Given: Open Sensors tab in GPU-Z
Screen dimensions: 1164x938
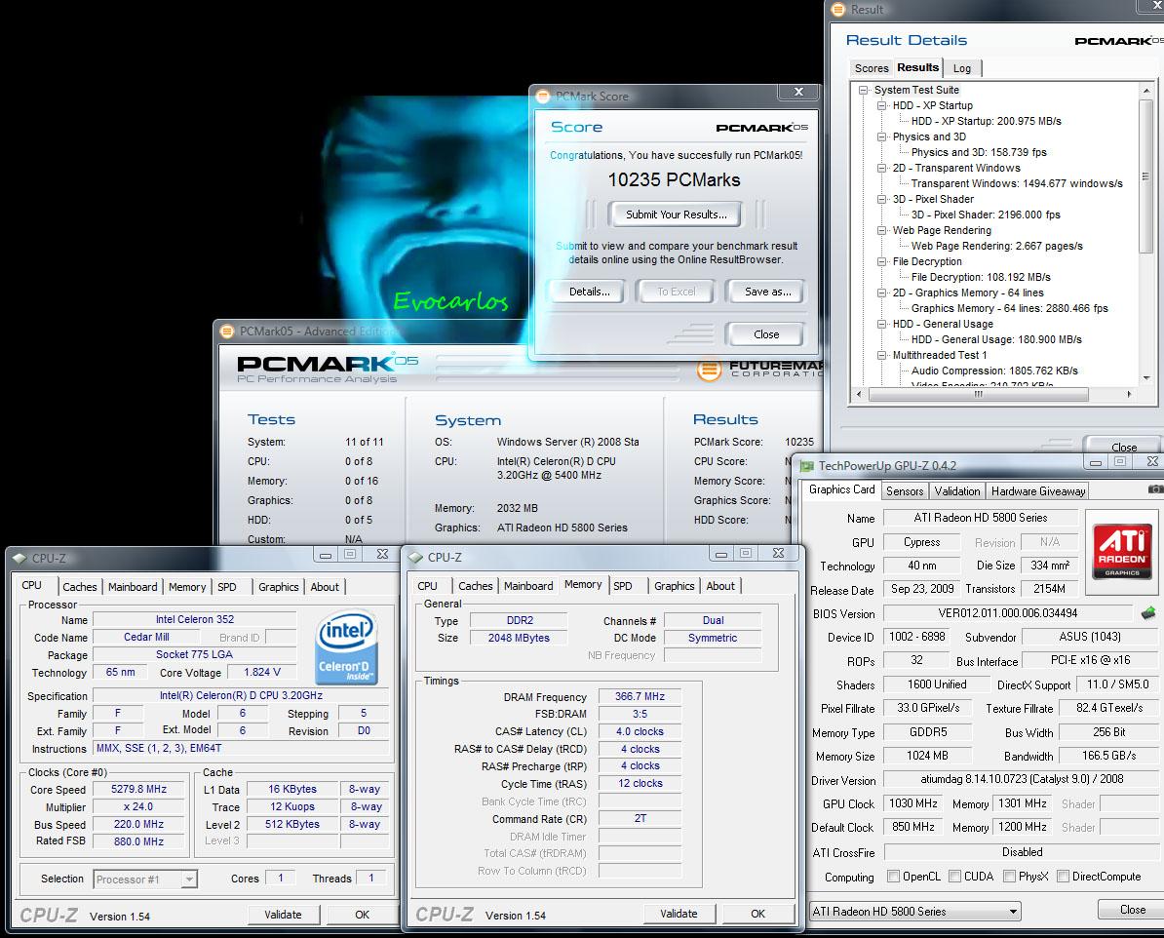Looking at the screenshot, I should 904,490.
